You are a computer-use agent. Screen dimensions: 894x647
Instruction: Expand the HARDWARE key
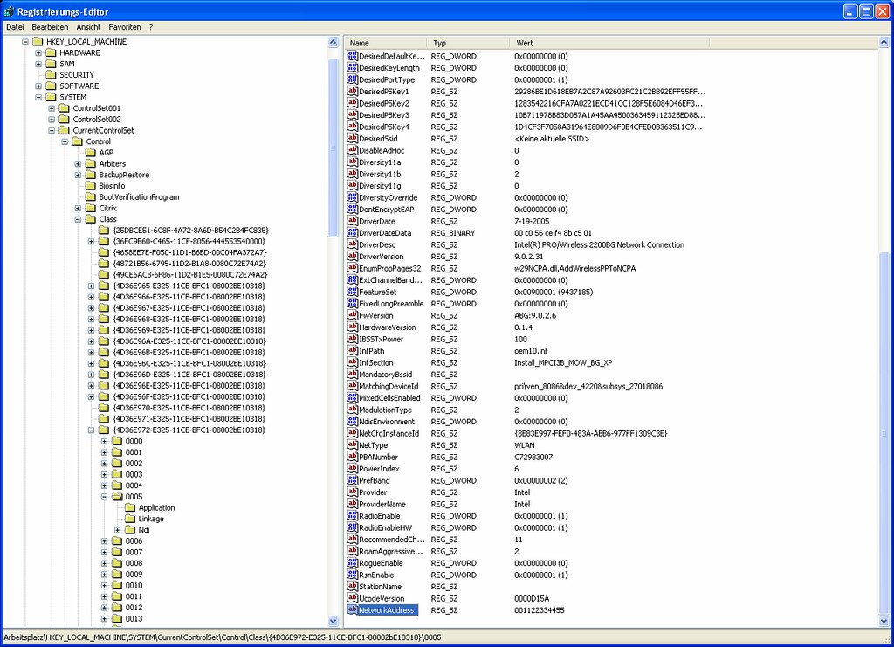[38, 53]
